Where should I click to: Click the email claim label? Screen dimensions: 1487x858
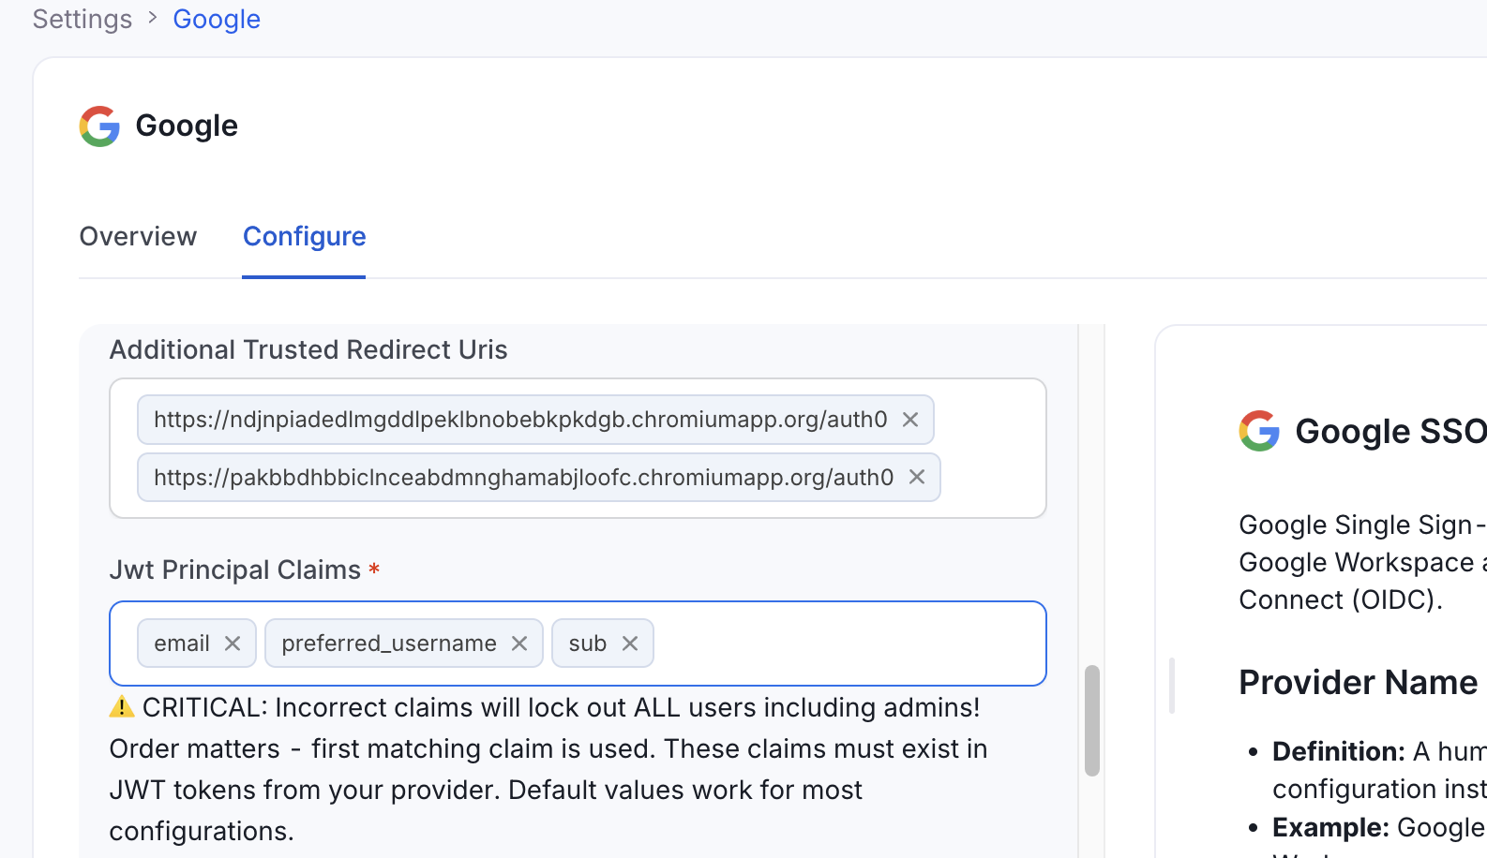182,643
